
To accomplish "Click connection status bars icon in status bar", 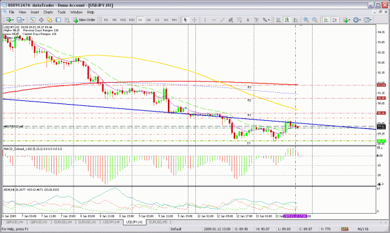I will pos(344,229).
